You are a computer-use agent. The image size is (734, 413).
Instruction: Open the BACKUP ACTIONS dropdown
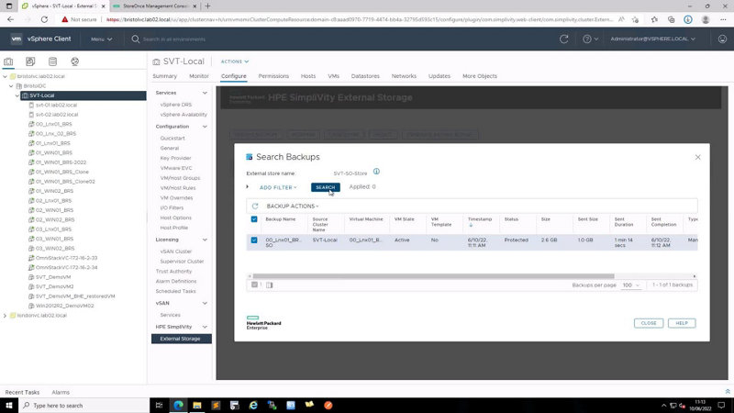point(293,206)
